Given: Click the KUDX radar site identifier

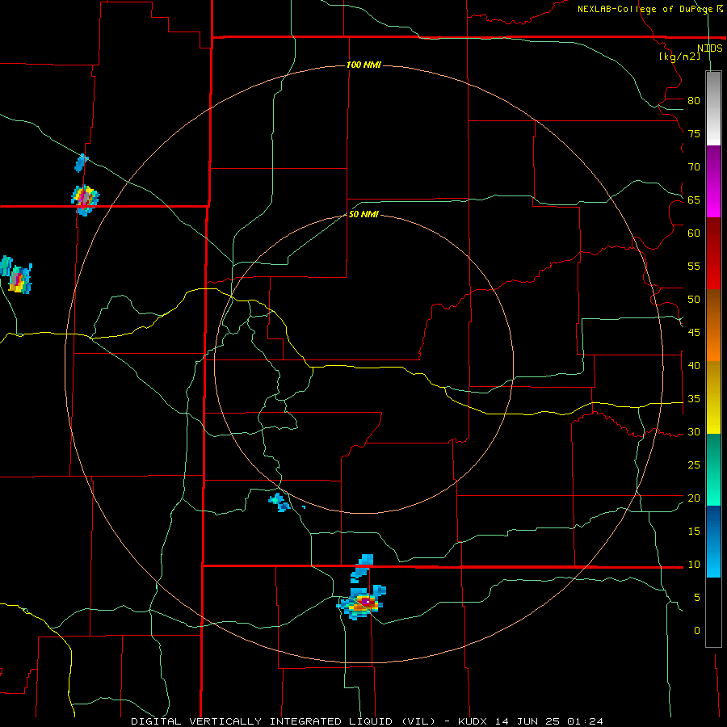Looking at the screenshot, I should pyautogui.click(x=473, y=721).
